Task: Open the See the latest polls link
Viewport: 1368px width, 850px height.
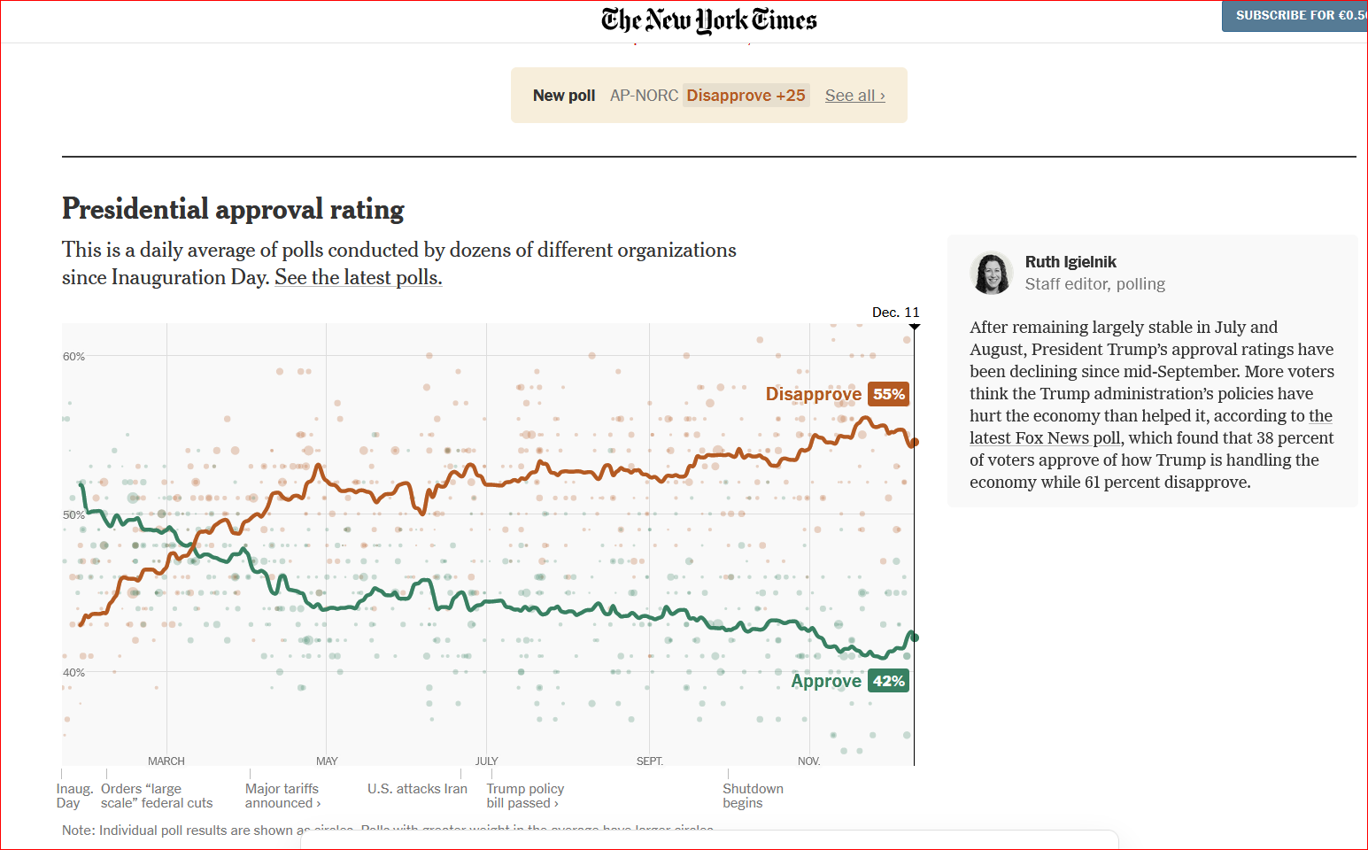Action: [358, 278]
